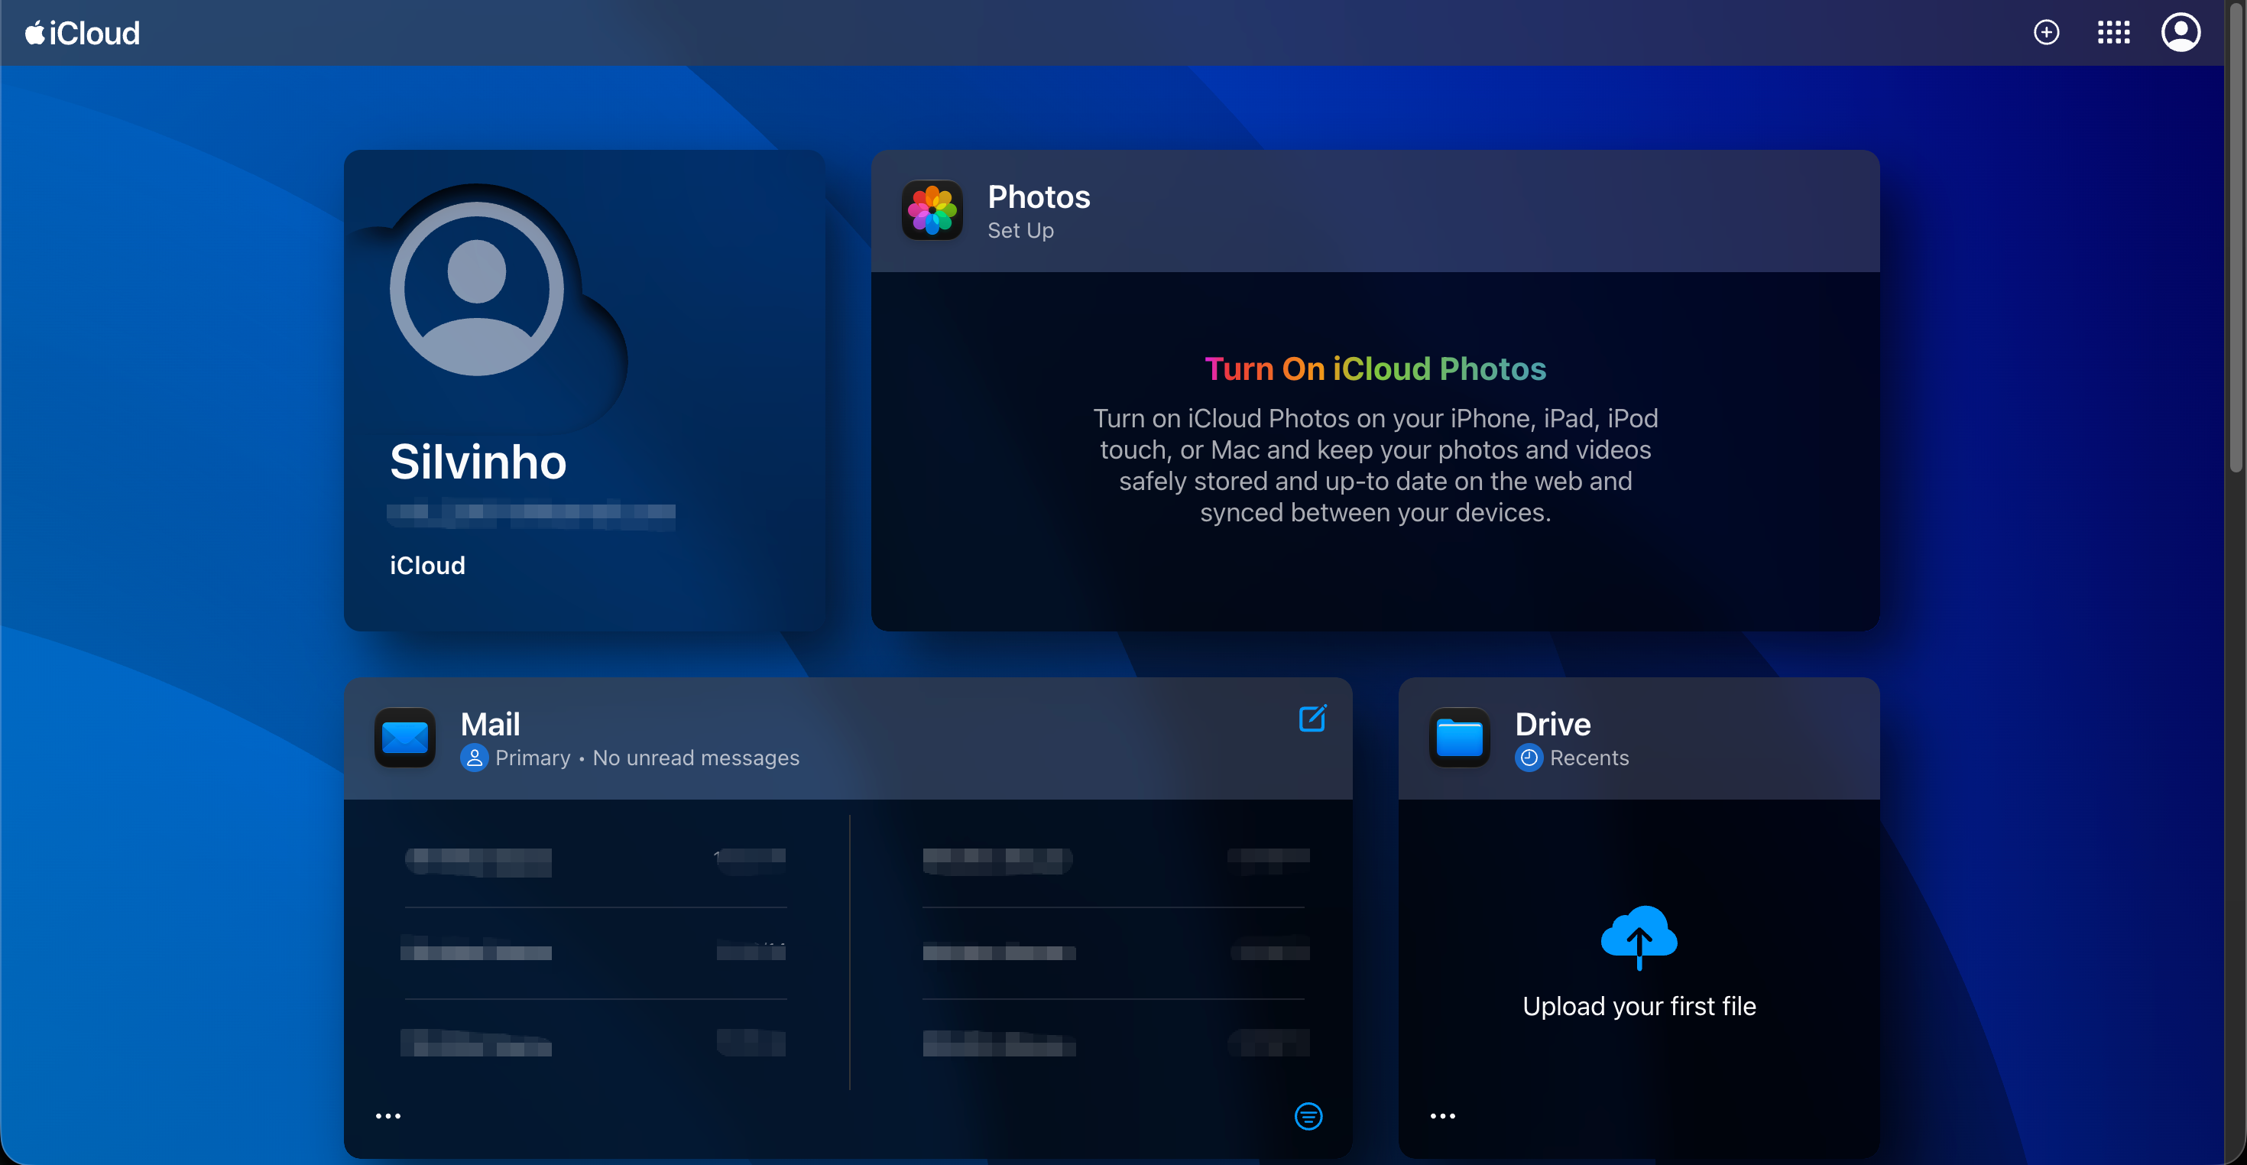
Task: Open the add/customize plus button
Action: 2047,33
